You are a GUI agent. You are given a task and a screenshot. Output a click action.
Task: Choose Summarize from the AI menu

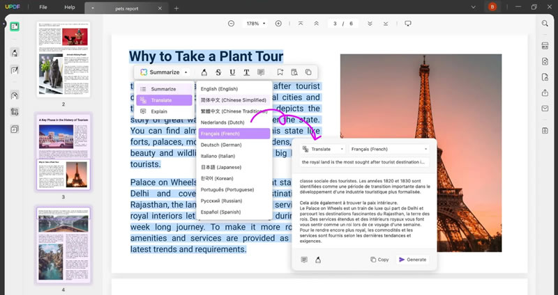[x=164, y=89]
